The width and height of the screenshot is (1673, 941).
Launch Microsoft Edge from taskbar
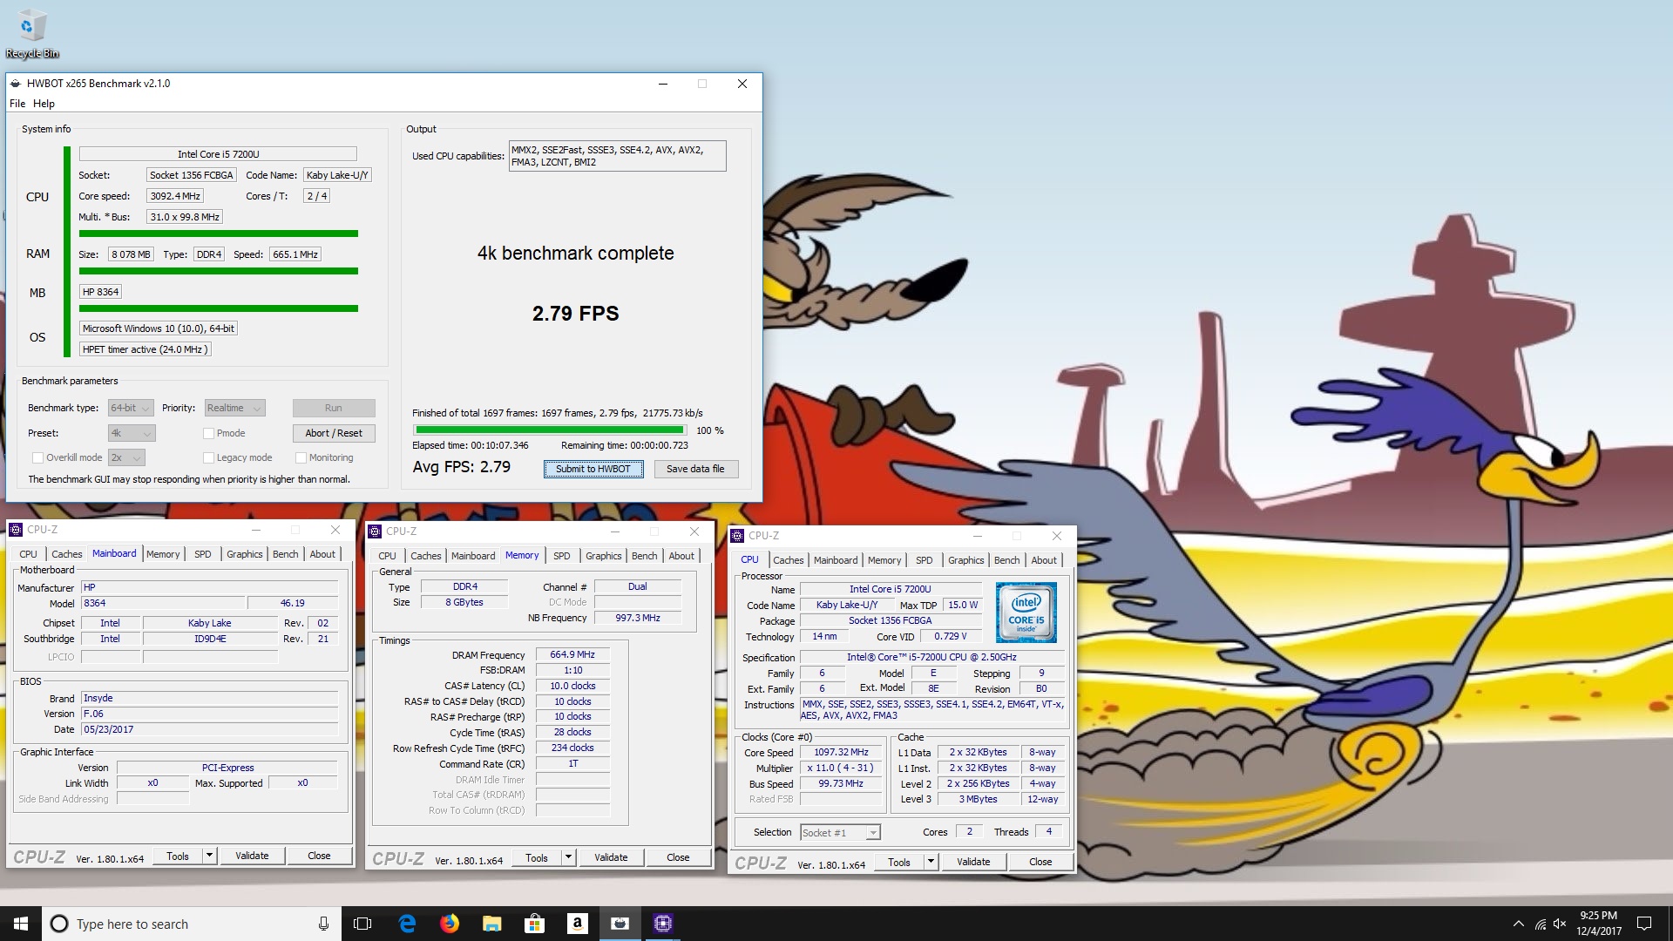tap(407, 924)
